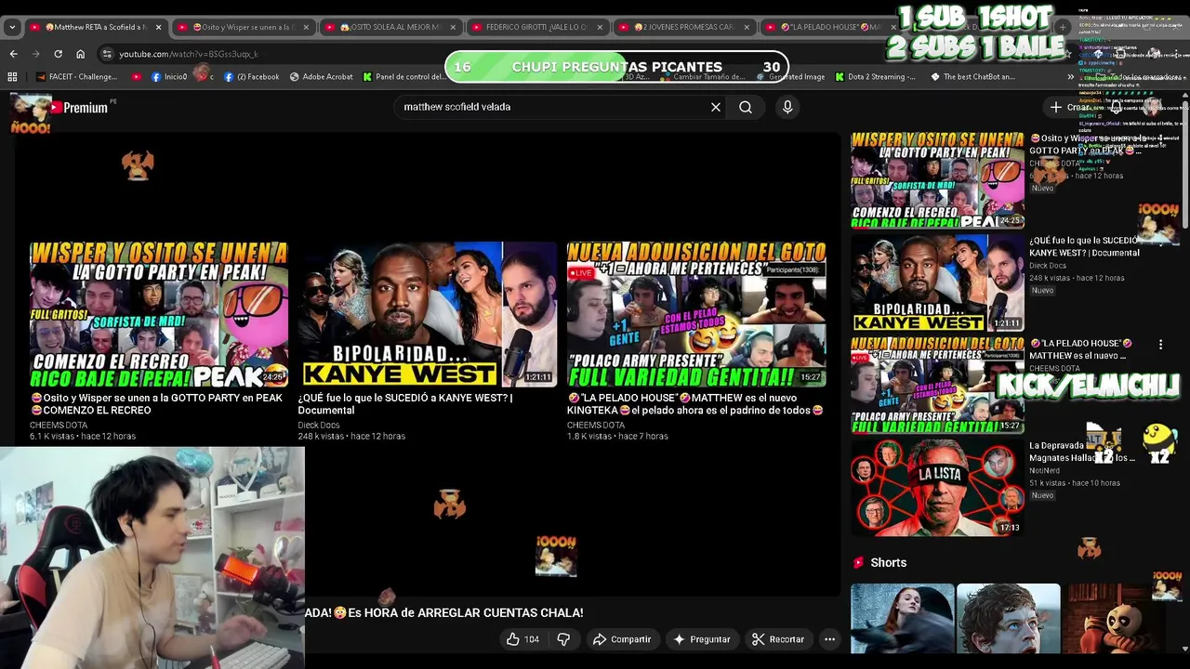Open more actions three-dot menu below video
1190x669 pixels.
829,639
